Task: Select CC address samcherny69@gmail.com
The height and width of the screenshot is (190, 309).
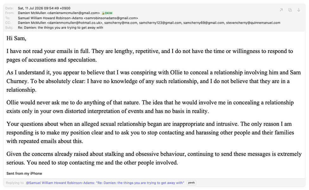Action: point(204,23)
